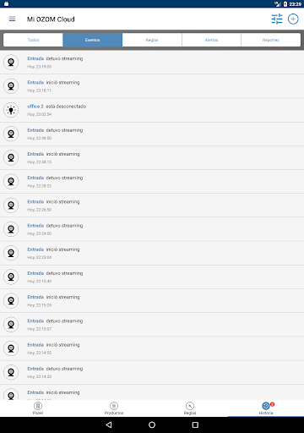Tap the circled plus add icon
The height and width of the screenshot is (433, 304).
[x=293, y=19]
